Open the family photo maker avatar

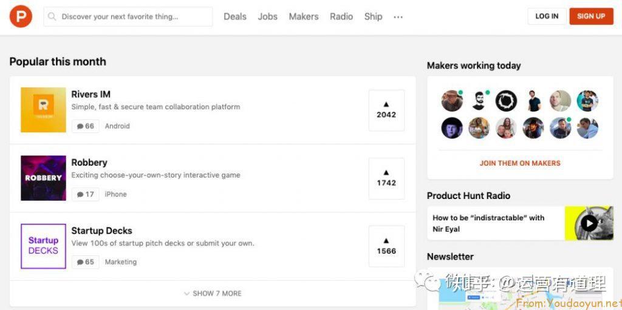click(506, 128)
